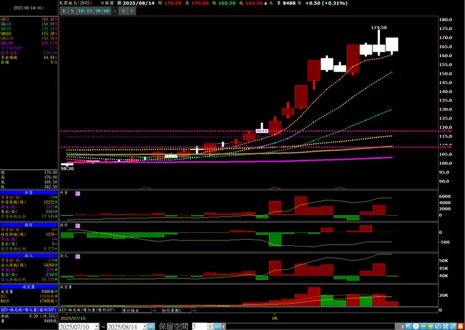This screenshot has height=330, width=465.
Task: Click the small chart icon beside 2025/08/14
Action: point(119,3)
